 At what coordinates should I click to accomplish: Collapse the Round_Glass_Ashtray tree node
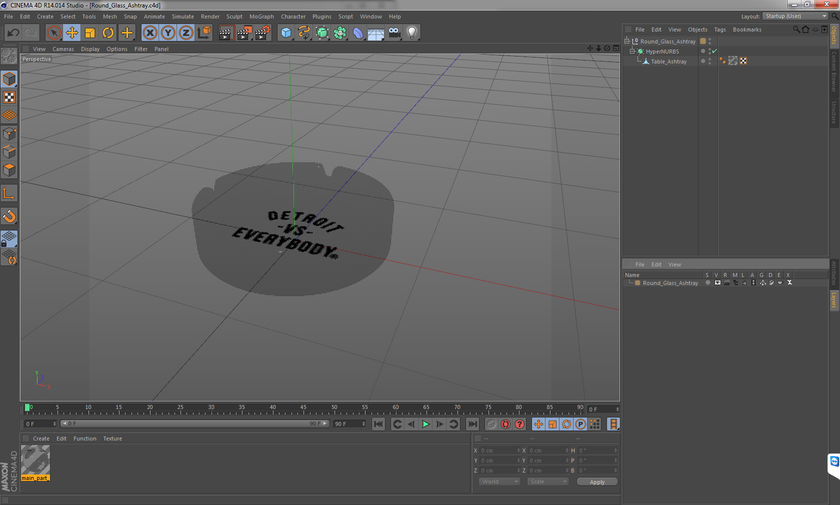[x=626, y=41]
